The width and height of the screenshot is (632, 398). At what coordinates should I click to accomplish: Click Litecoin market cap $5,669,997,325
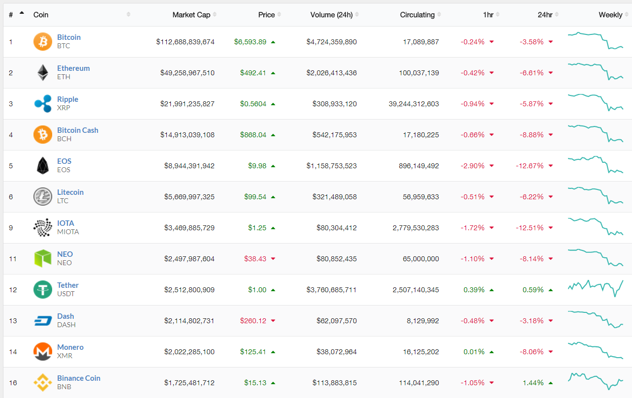[x=189, y=197]
